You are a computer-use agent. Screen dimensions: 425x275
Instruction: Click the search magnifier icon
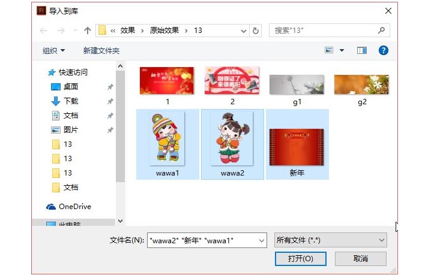pyautogui.click(x=381, y=31)
